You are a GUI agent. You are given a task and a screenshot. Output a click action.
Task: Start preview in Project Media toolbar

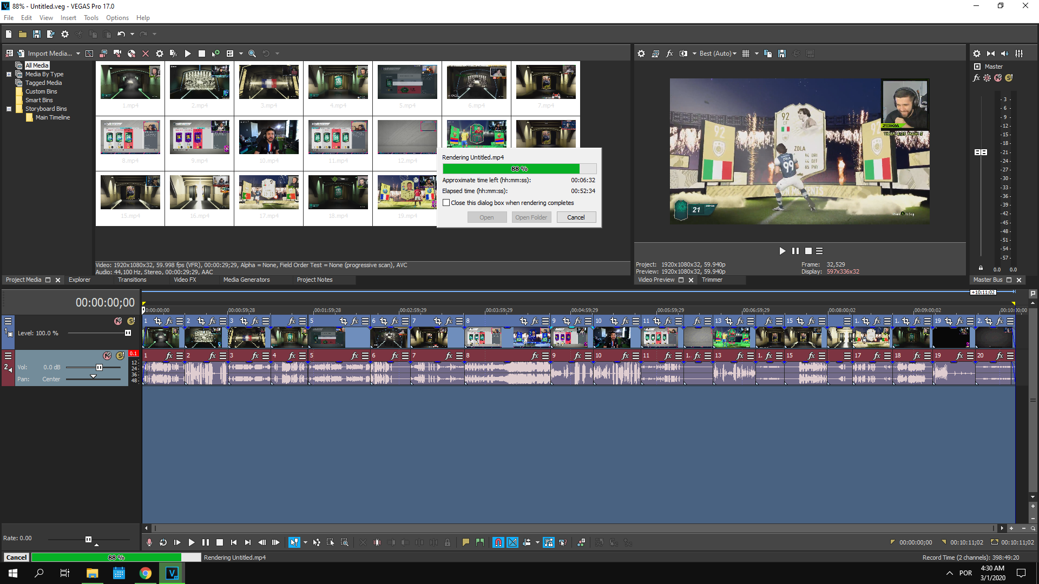(188, 54)
